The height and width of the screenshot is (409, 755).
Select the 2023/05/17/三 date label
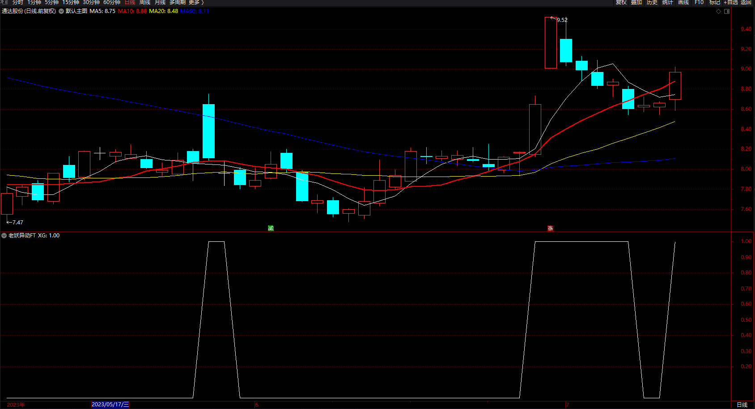pyautogui.click(x=110, y=405)
